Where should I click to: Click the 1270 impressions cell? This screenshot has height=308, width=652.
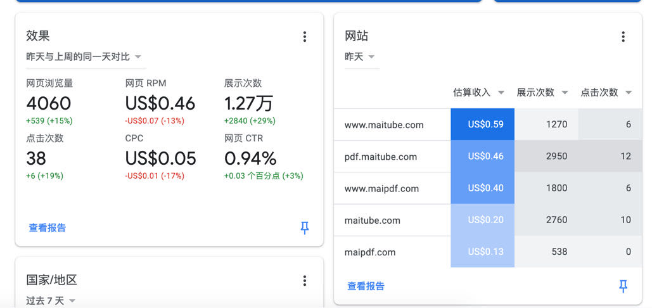[x=546, y=124]
